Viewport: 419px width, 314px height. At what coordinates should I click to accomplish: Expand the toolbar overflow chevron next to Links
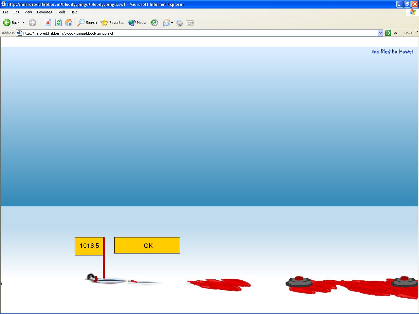(416, 32)
